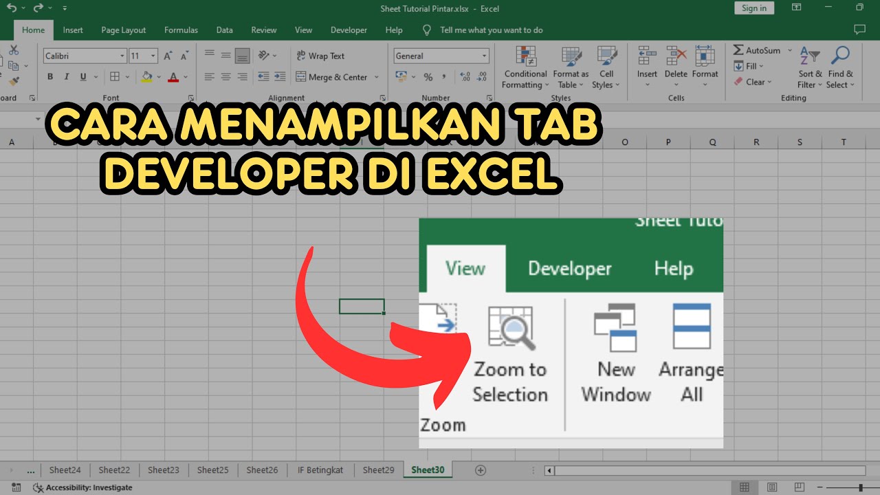This screenshot has height=495, width=880.
Task: Open Conditional Formatting menu
Action: click(526, 67)
